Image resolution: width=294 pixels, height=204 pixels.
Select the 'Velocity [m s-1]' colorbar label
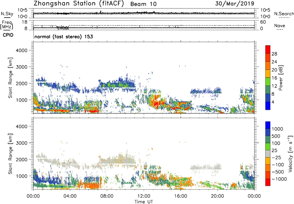(290, 154)
